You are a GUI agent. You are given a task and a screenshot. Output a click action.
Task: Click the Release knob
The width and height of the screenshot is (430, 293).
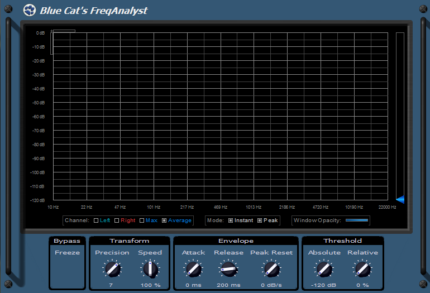point(228,269)
